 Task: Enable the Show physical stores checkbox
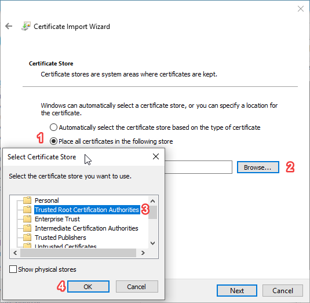13,269
